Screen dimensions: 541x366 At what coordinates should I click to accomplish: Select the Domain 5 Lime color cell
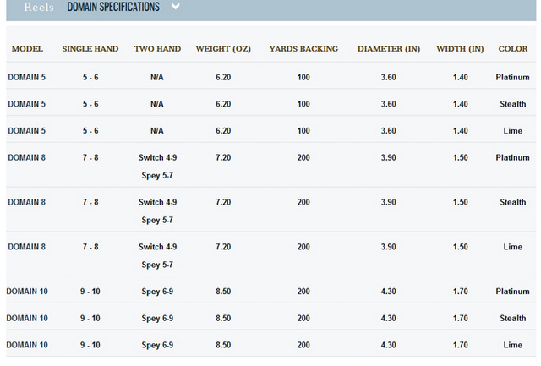pyautogui.click(x=513, y=131)
